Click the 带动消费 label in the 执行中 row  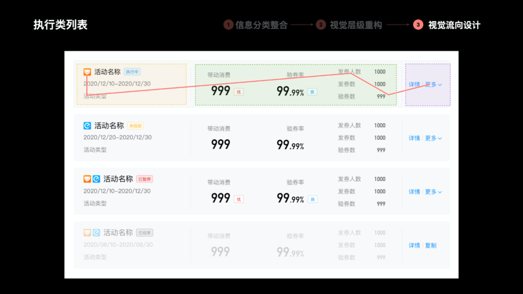tap(219, 75)
